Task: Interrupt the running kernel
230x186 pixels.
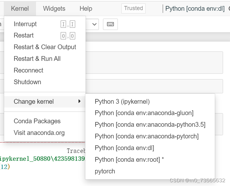Action: (x=25, y=24)
